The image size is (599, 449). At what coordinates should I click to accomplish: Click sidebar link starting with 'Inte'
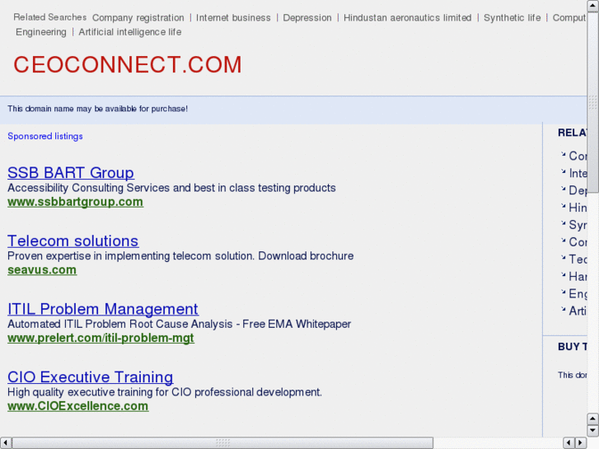pyautogui.click(x=578, y=173)
